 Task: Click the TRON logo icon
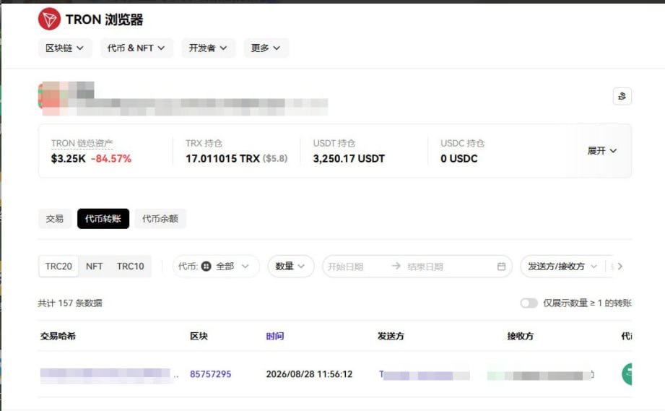coord(49,19)
